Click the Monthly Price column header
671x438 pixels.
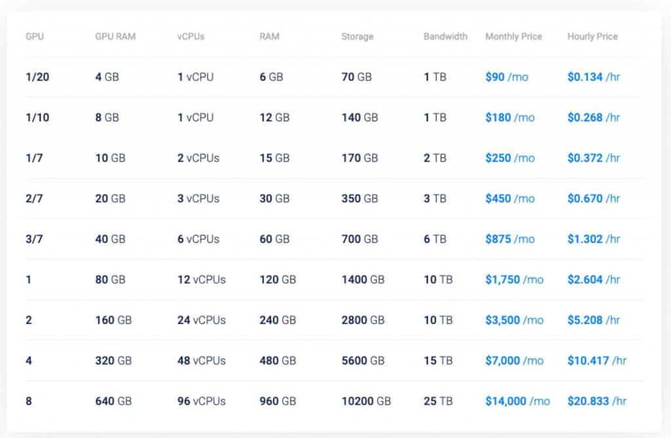(514, 37)
